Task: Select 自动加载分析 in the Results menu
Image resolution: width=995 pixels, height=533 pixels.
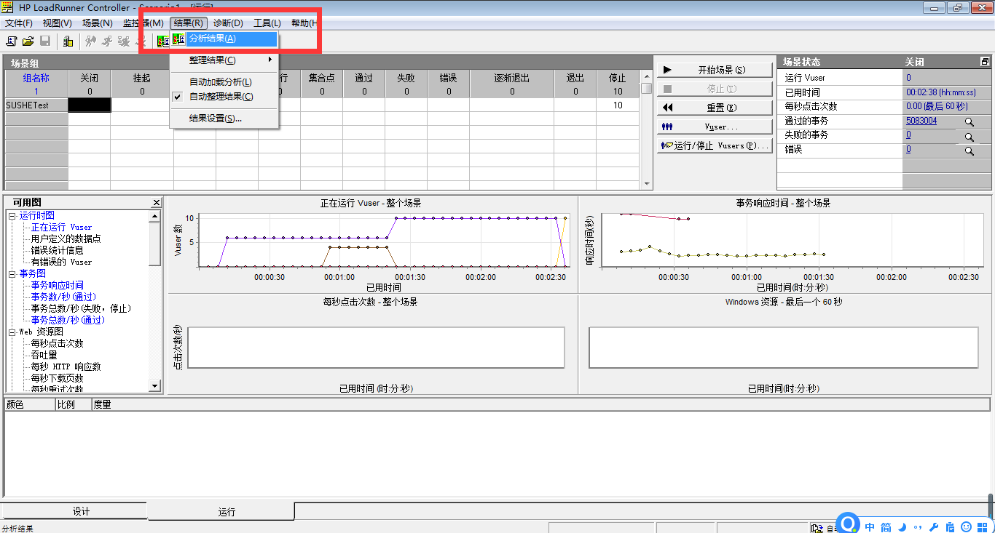Action: (224, 82)
